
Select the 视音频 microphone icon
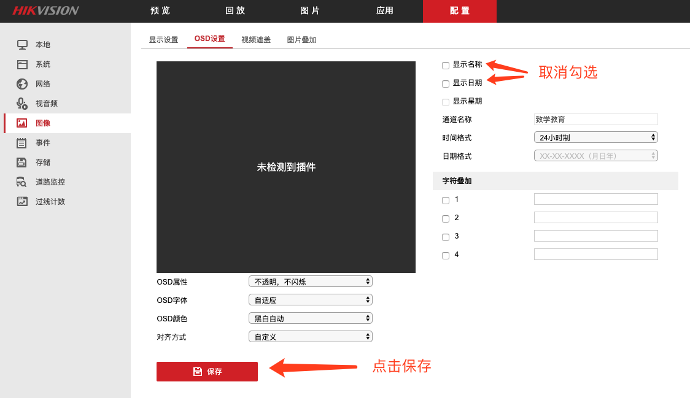[x=22, y=104]
